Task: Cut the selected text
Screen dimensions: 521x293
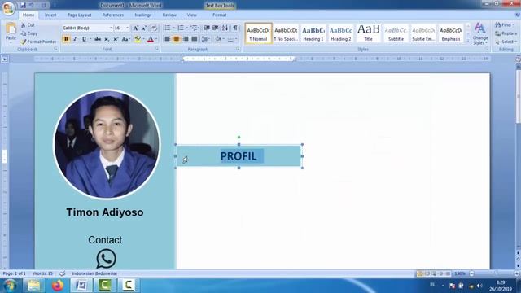Action: [x=28, y=25]
